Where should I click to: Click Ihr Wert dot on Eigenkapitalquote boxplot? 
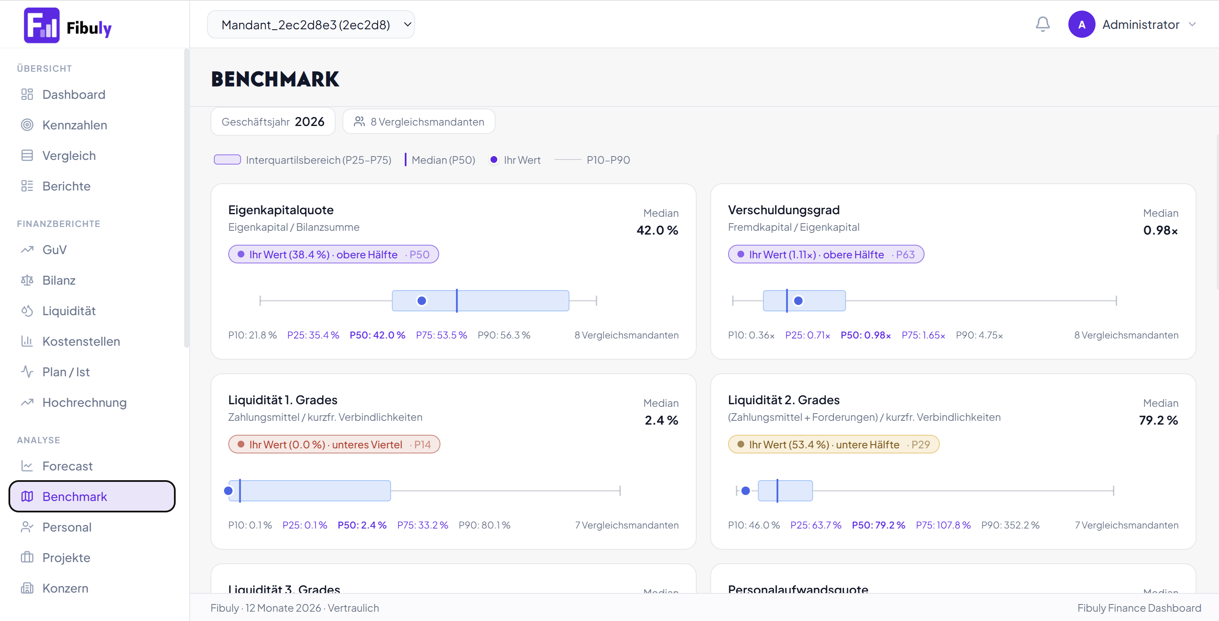pos(422,301)
